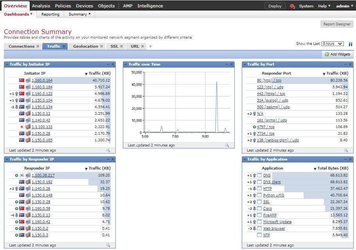Screen dimensions: 356x250
Task: Open the System menu link
Action: click(306, 6)
